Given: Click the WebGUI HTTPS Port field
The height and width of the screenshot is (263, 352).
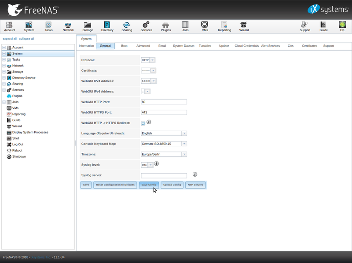Looking at the screenshot, I should (x=164, y=112).
